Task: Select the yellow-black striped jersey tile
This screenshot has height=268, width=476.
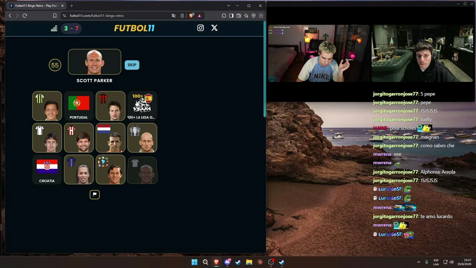Action: pyautogui.click(x=47, y=106)
